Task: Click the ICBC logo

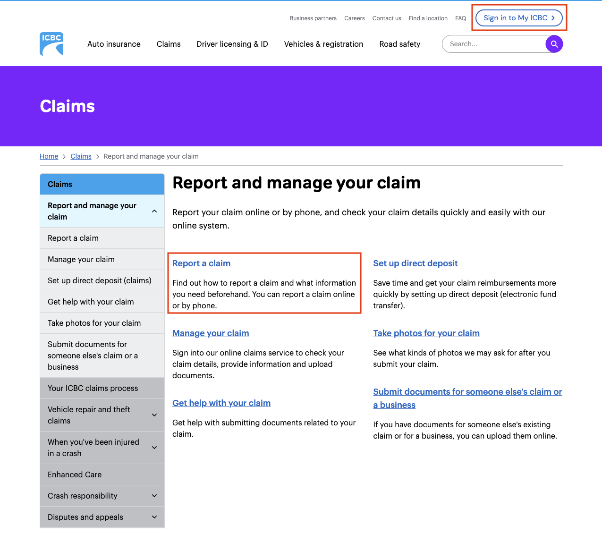Action: [x=51, y=44]
